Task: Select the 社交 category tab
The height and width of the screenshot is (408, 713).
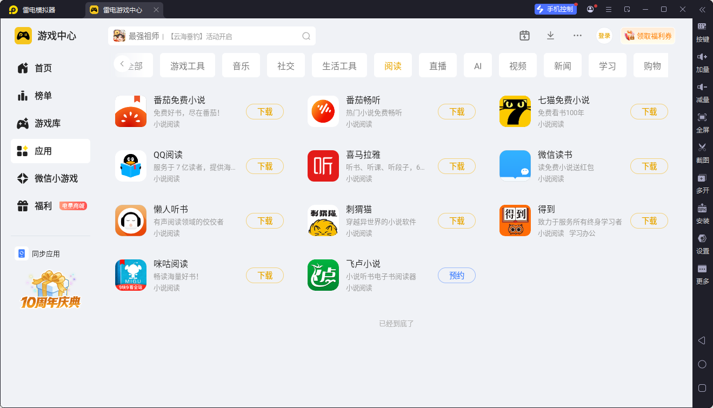Action: pos(286,65)
